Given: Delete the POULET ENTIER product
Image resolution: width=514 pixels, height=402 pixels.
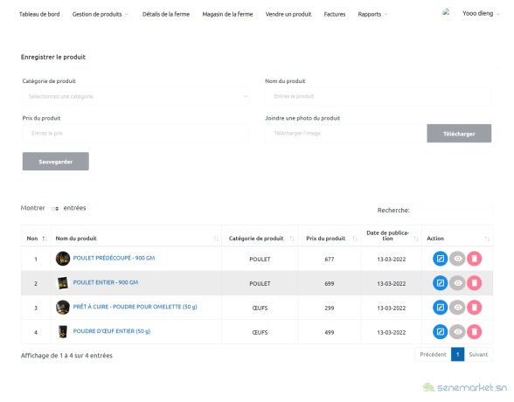Looking at the screenshot, I should (x=474, y=283).
